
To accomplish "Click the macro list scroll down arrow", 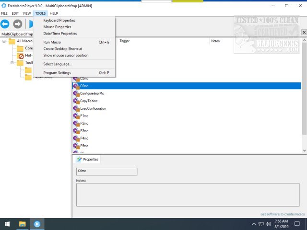I will coord(304,150).
